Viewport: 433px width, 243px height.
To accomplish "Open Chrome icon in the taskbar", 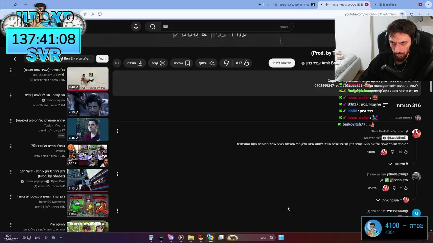I will [210, 238].
